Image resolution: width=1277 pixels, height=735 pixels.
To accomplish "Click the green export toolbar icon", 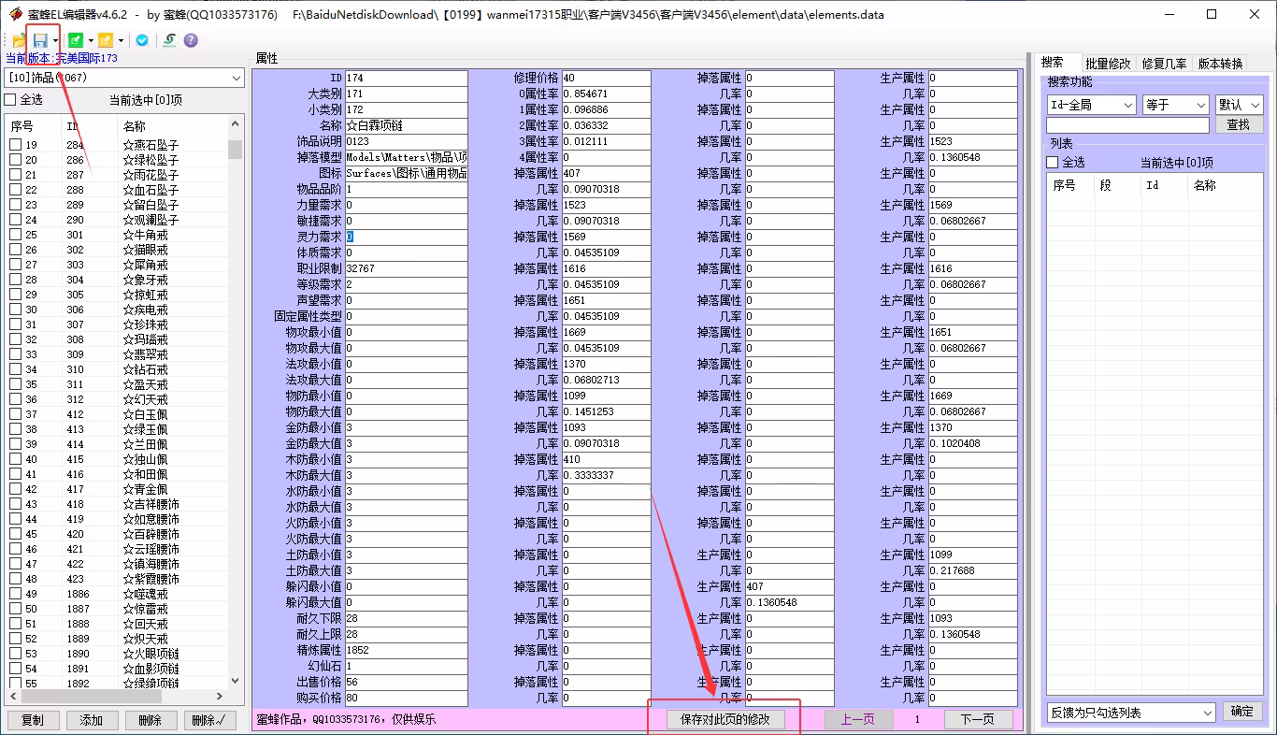I will pyautogui.click(x=76, y=40).
